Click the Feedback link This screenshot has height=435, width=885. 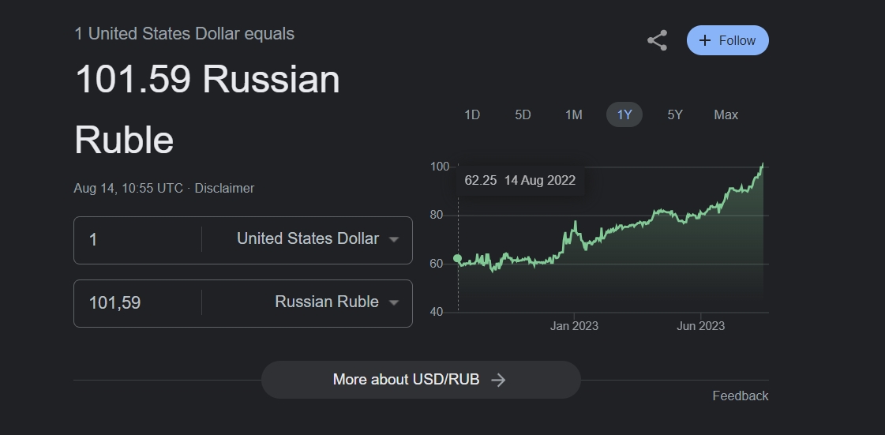(740, 396)
